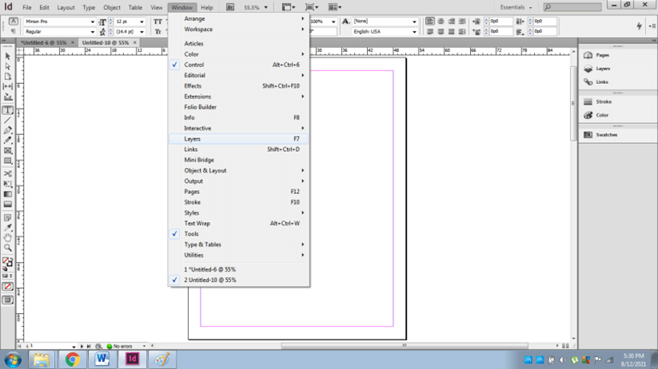Viewport: 658px width, 369px height.
Task: Open the Layers panel icon in dock
Action: tap(588, 69)
